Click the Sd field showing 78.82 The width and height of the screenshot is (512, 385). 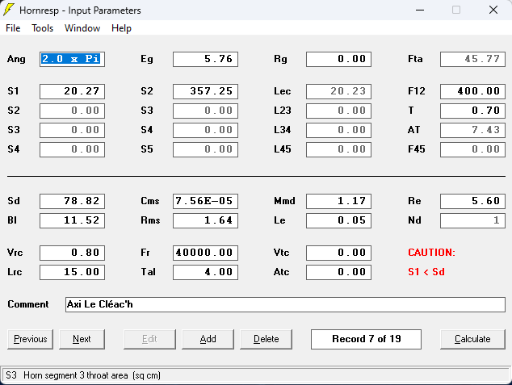[72, 201]
